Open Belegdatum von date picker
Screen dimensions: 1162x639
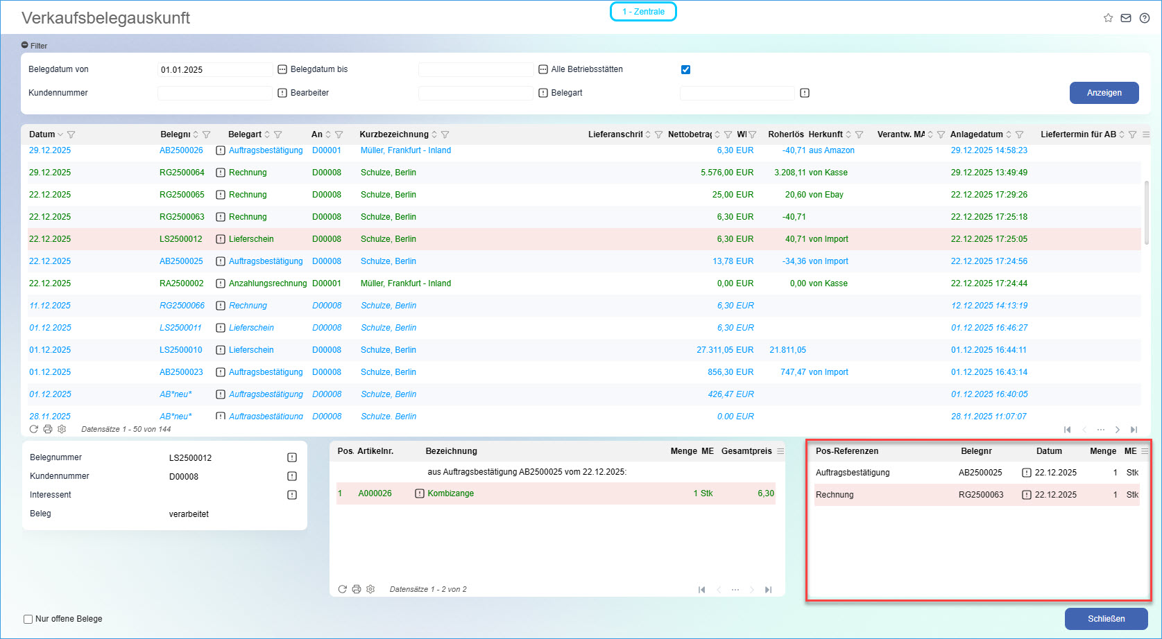282,69
